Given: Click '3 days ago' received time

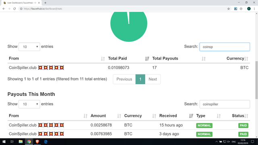Looking at the screenshot, I should (x=169, y=134).
